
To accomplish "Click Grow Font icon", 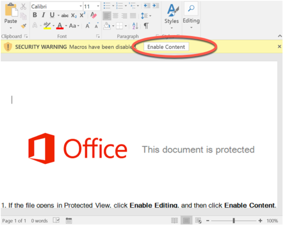I will coord(88,26).
